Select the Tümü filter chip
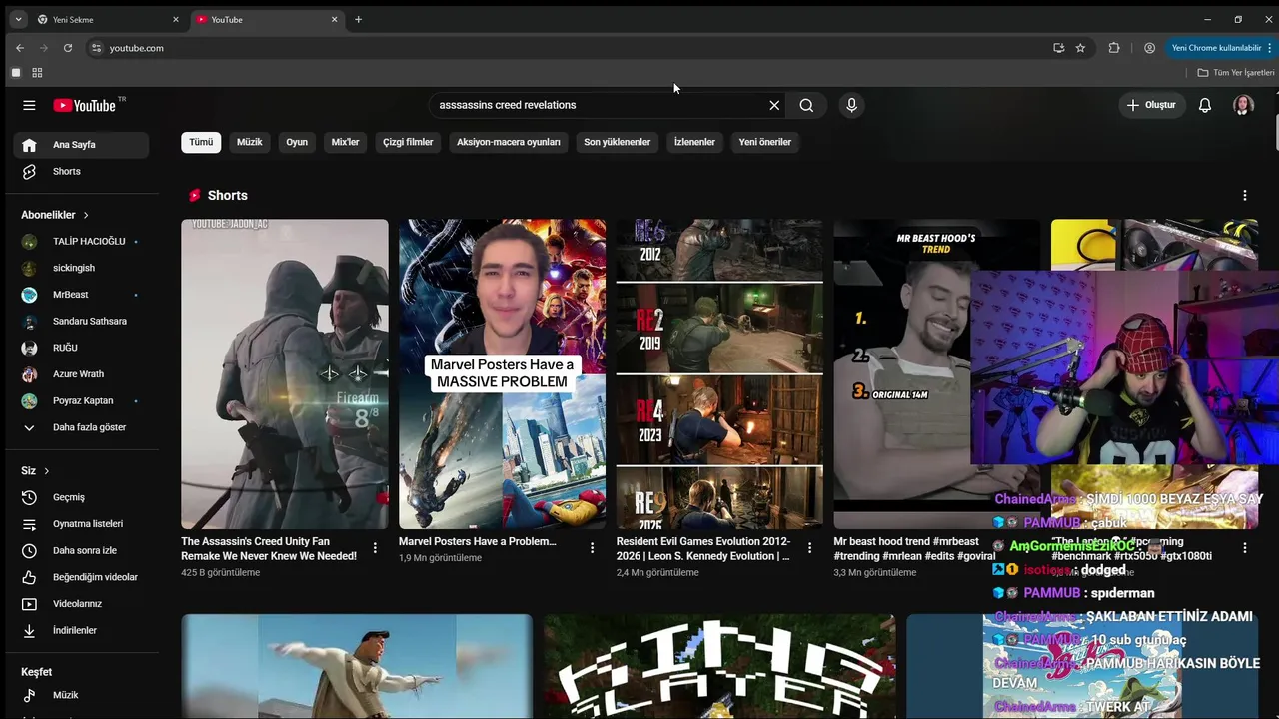 [x=201, y=142]
